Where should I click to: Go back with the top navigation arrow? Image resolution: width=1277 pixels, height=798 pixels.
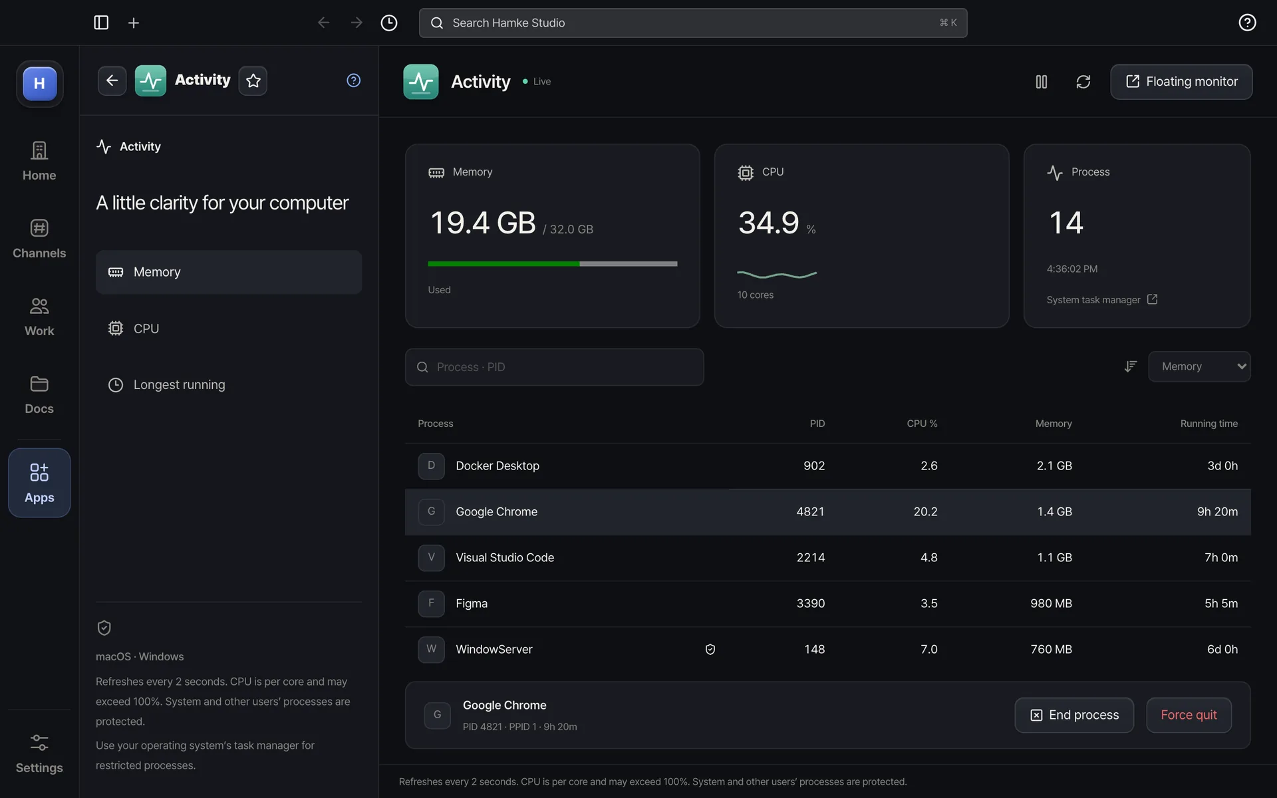click(x=323, y=23)
